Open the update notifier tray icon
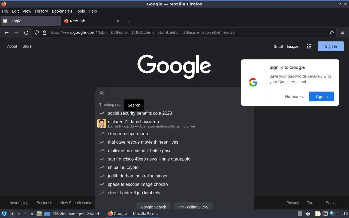The height and width of the screenshot is (218, 349). tap(332, 213)
